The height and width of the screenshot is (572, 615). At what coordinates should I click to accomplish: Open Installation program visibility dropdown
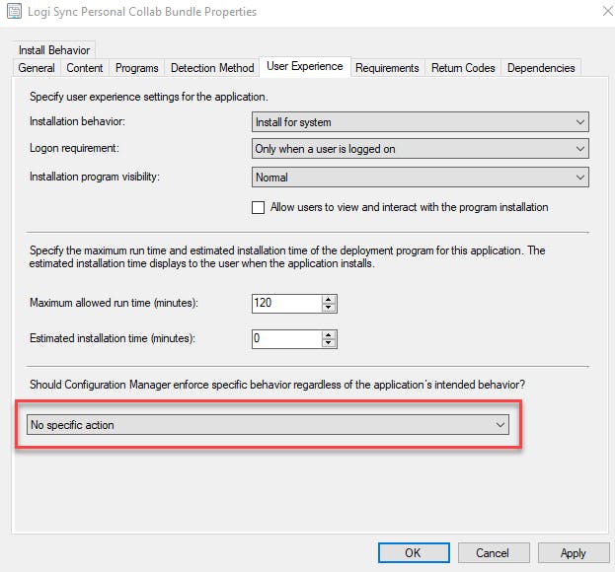[x=421, y=178]
